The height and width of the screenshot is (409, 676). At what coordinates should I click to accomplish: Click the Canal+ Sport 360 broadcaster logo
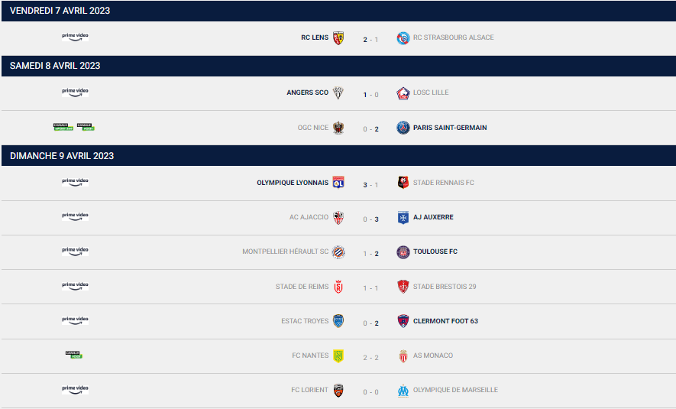[x=63, y=127]
